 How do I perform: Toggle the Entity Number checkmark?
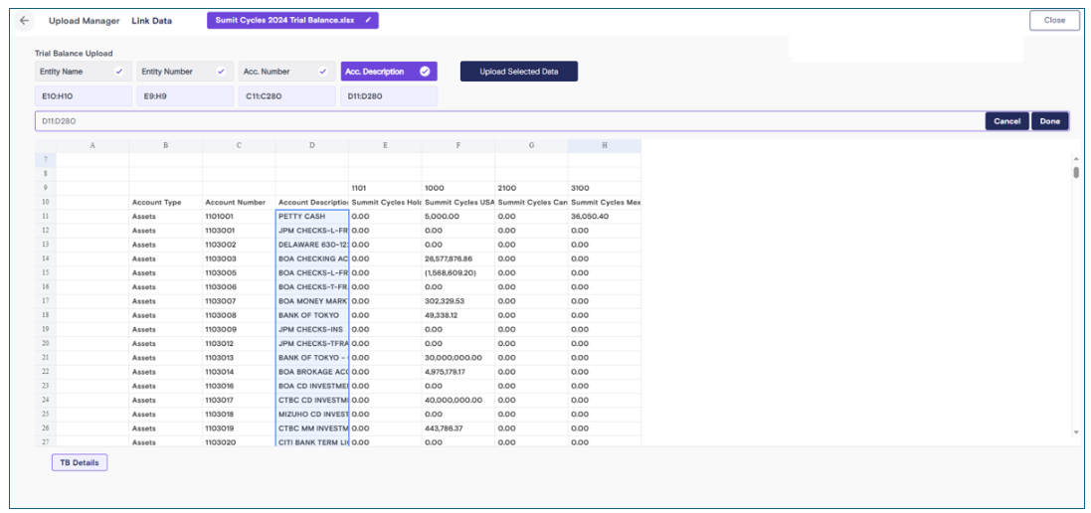pyautogui.click(x=221, y=71)
